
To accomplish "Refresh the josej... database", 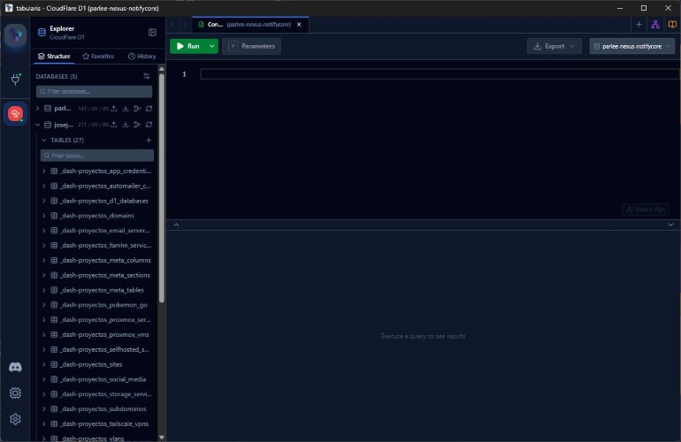I will tap(149, 125).
